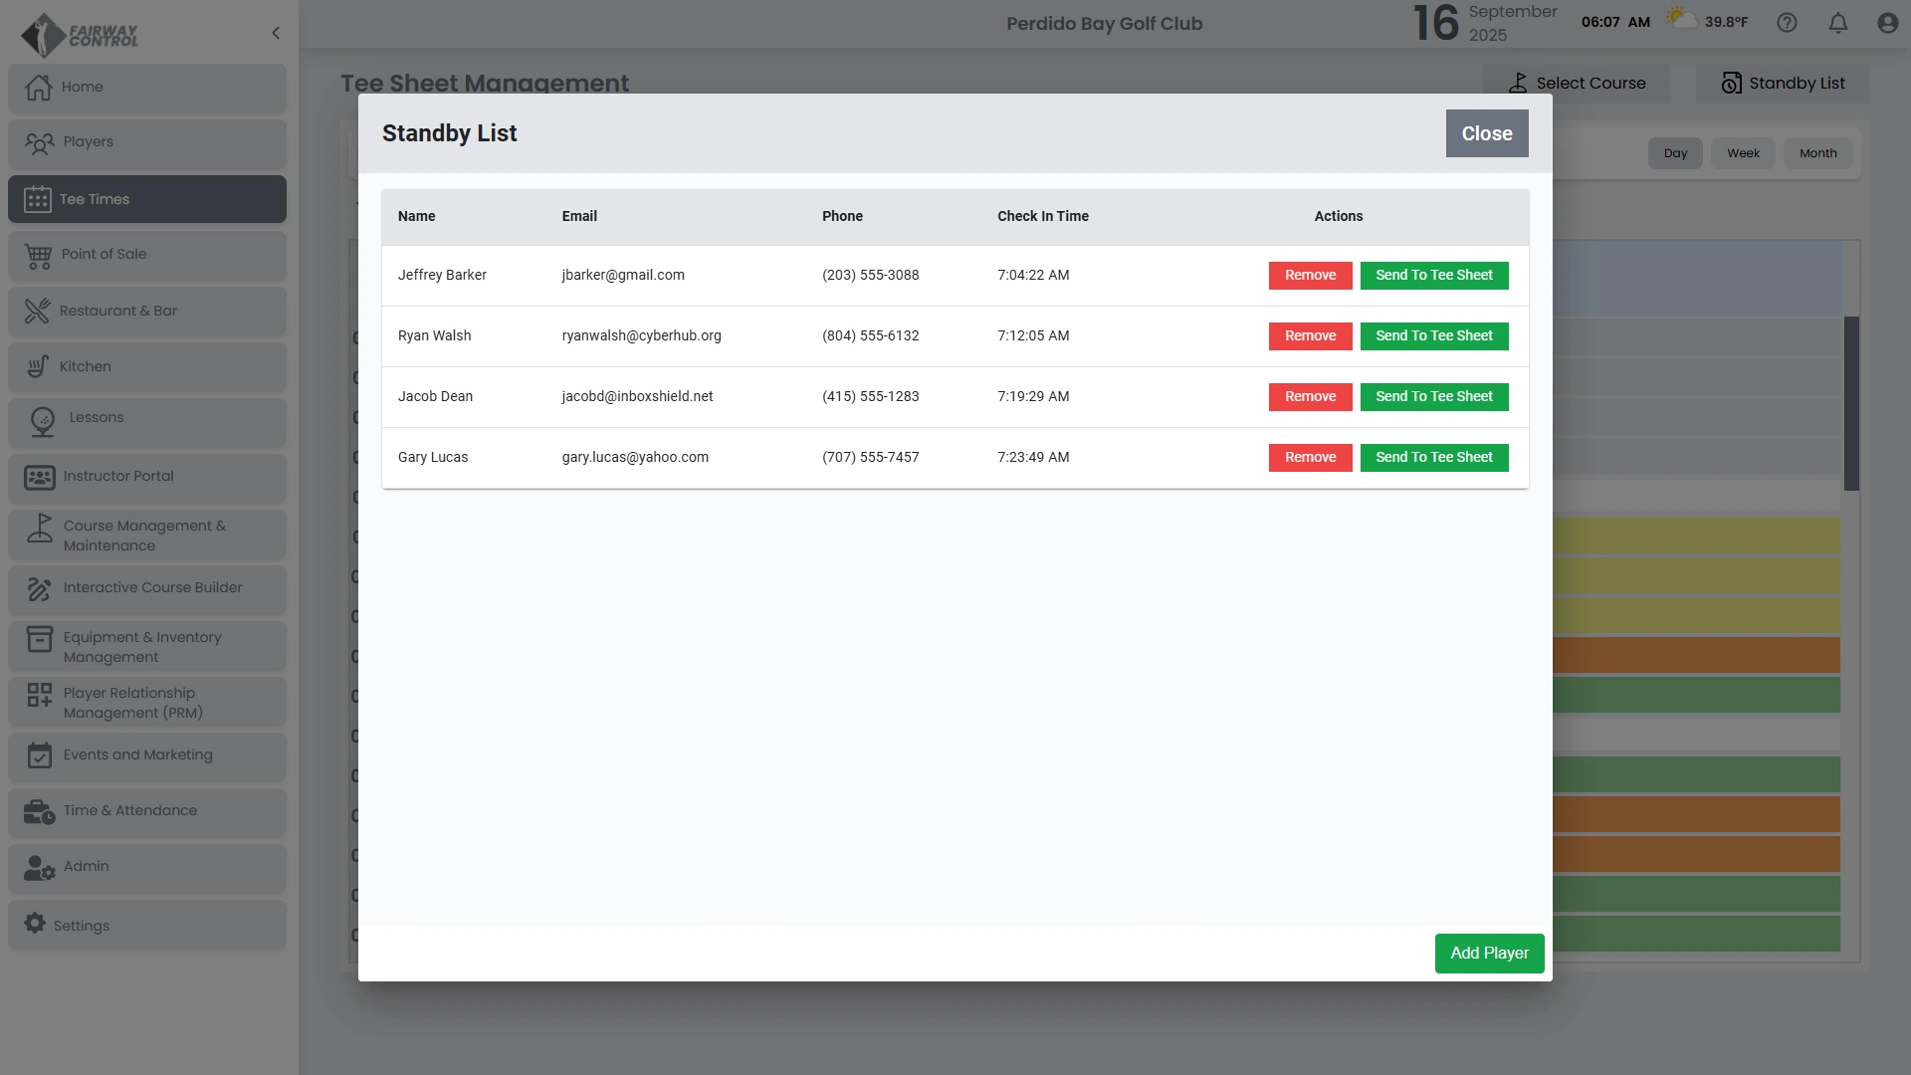
Task: Open the user account profile icon
Action: pyautogui.click(x=1887, y=23)
